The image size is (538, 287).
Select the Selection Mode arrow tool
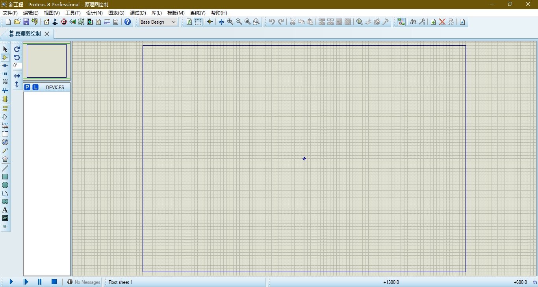point(5,49)
